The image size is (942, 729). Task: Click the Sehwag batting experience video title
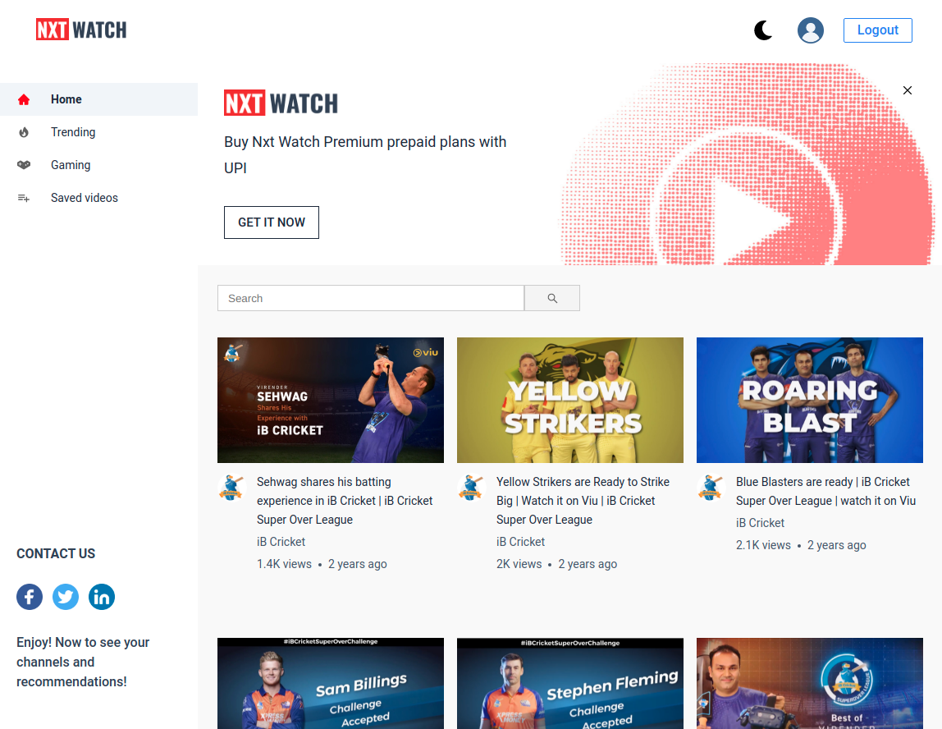345,501
